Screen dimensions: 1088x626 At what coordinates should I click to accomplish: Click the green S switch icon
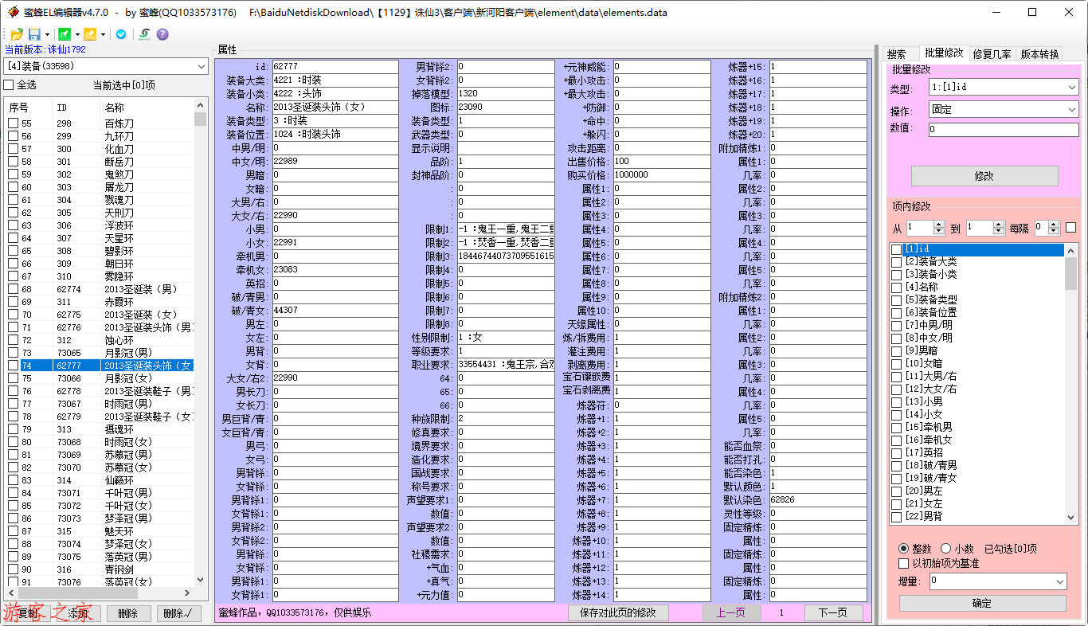143,34
